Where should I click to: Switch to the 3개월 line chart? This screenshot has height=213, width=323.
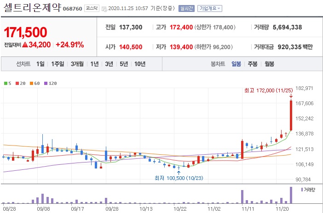[x=77, y=64]
